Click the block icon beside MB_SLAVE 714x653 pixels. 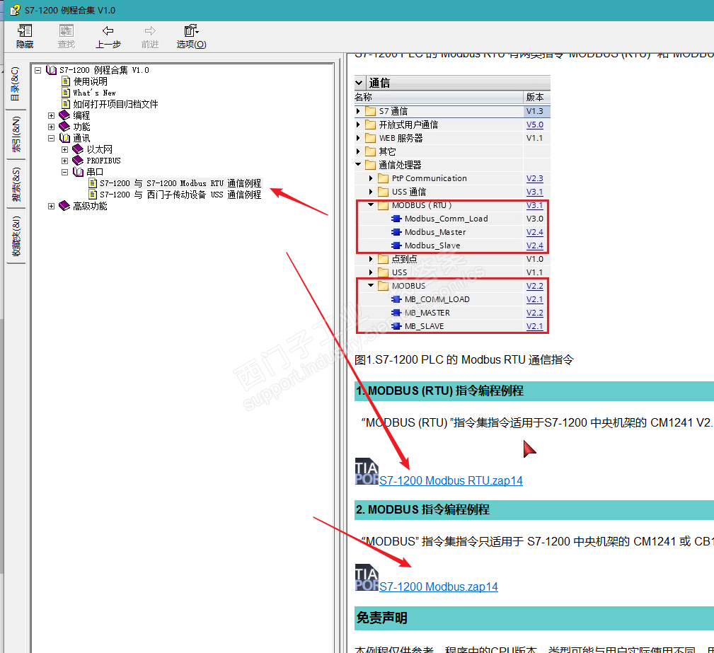click(x=396, y=326)
